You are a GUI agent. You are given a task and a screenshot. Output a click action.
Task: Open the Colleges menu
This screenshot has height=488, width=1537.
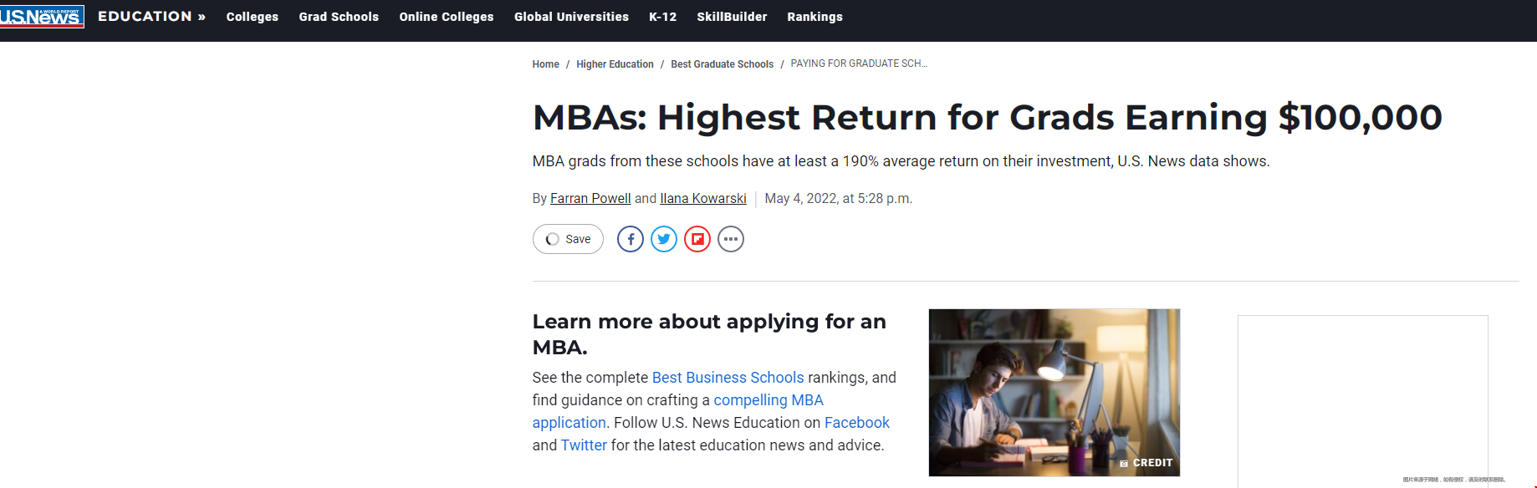pos(252,17)
